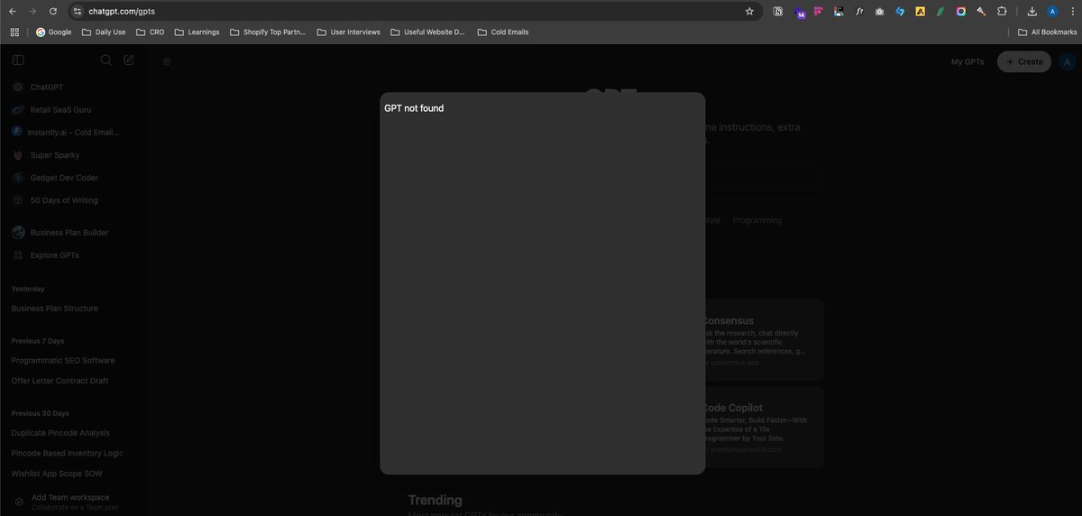Viewport: 1082px width, 516px height.
Task: Click the paintbrush cleaner extension icon
Action: tap(981, 12)
